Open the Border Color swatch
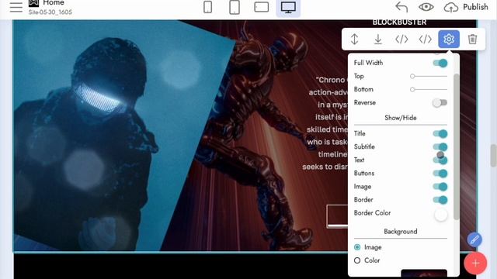Screen dimensions: 497x279 point(441,215)
